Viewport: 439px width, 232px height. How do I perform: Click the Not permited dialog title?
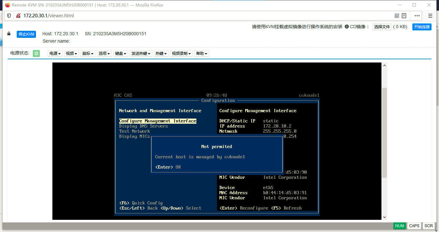click(217, 146)
